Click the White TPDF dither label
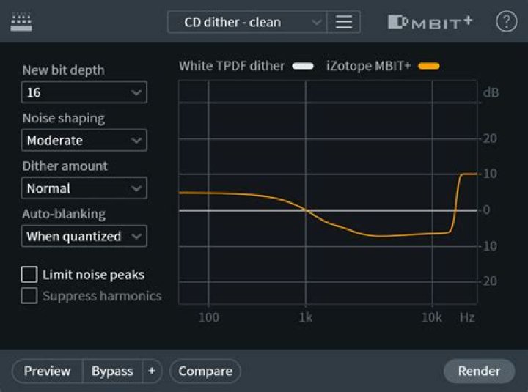The height and width of the screenshot is (392, 528). tap(232, 66)
